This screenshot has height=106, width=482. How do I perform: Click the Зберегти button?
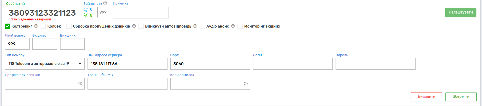coord(461,97)
